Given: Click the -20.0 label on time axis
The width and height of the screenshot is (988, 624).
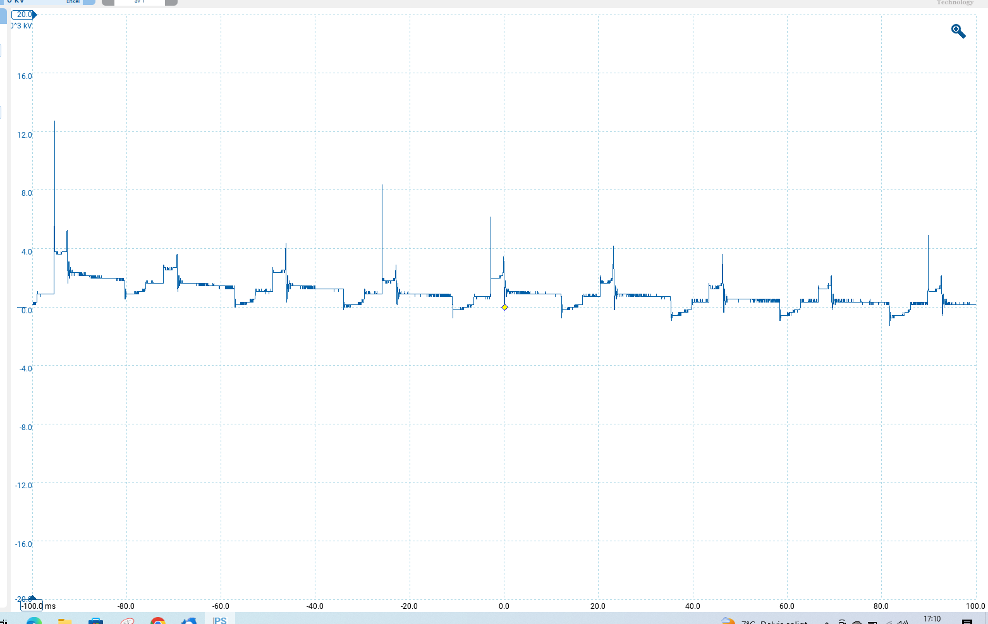Looking at the screenshot, I should [409, 606].
